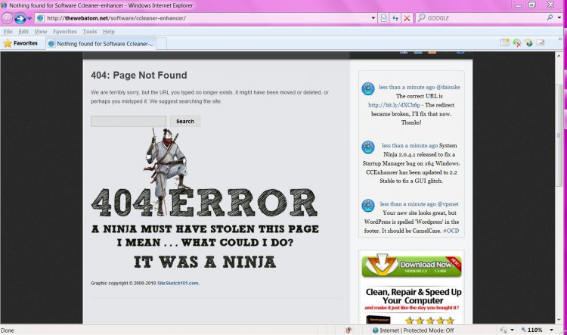The height and width of the screenshot is (335, 567).
Task: Refresh the page with the blue arrows
Action: [395, 18]
